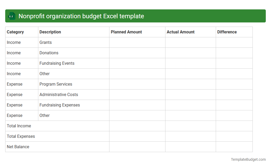This screenshot has width=271, height=167.
Task: Click the empty Planned Amount cell for Grants
Action: point(137,42)
